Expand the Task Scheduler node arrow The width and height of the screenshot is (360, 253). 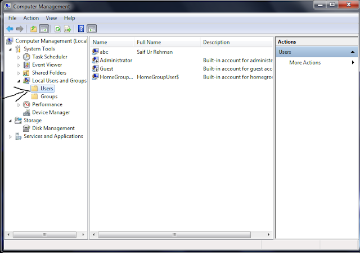[19, 57]
